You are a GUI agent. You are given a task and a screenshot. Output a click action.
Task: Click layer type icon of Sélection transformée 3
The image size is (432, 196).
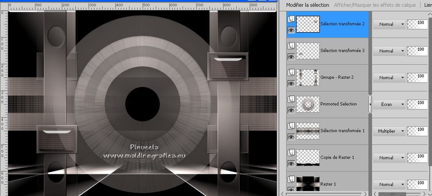[x=291, y=46]
